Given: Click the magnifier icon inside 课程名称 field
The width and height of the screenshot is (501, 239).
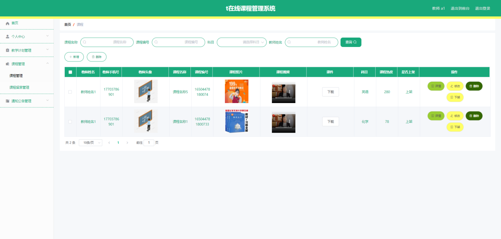Looking at the screenshot, I should coord(85,42).
